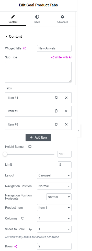Click the Widget Title input field
Image resolution: width=92 pixels, height=251 pixels.
click(x=54, y=48)
